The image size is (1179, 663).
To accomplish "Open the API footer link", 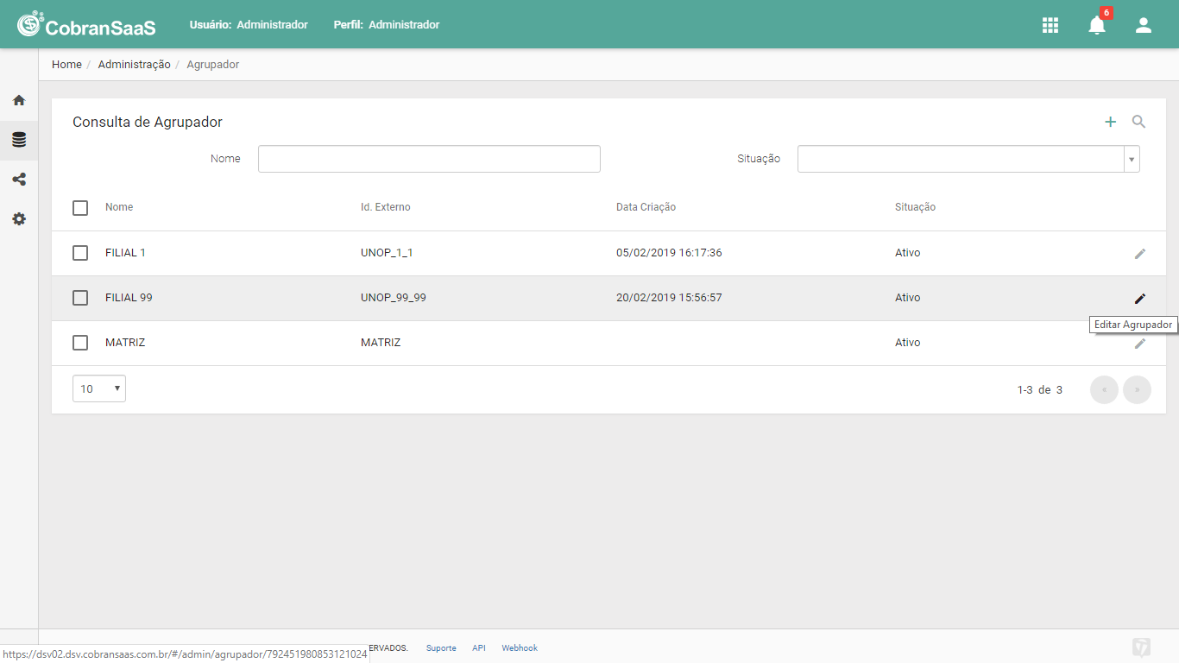I will click(479, 647).
